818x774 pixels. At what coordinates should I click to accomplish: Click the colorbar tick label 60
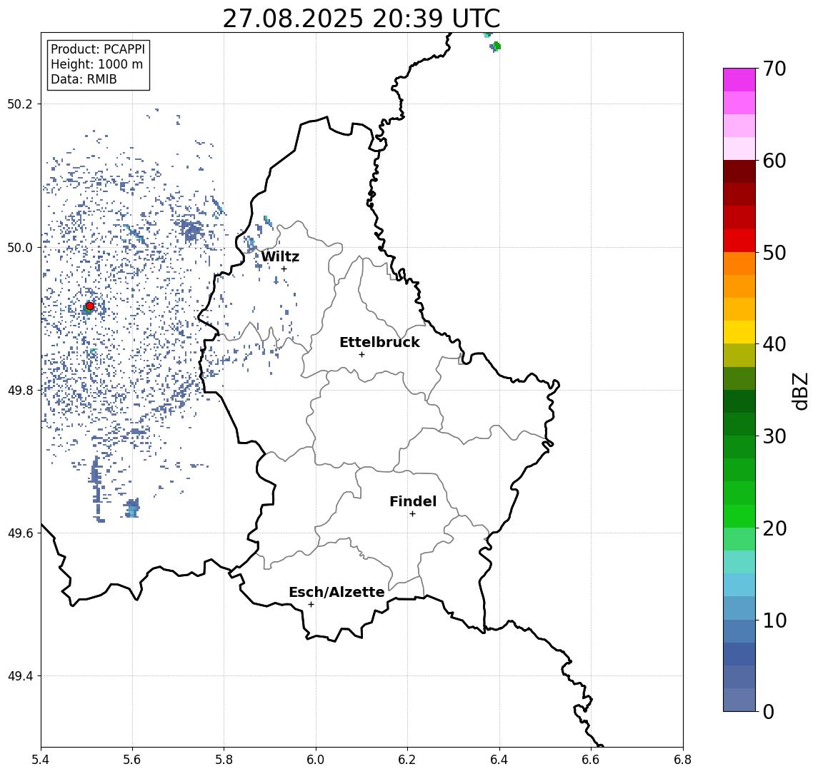(x=774, y=161)
